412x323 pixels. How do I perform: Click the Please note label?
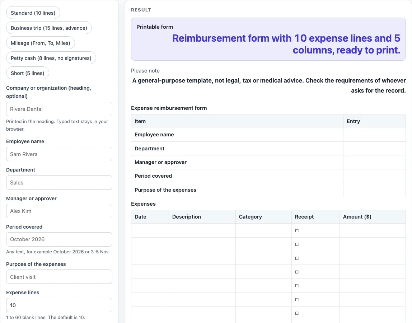pos(145,71)
